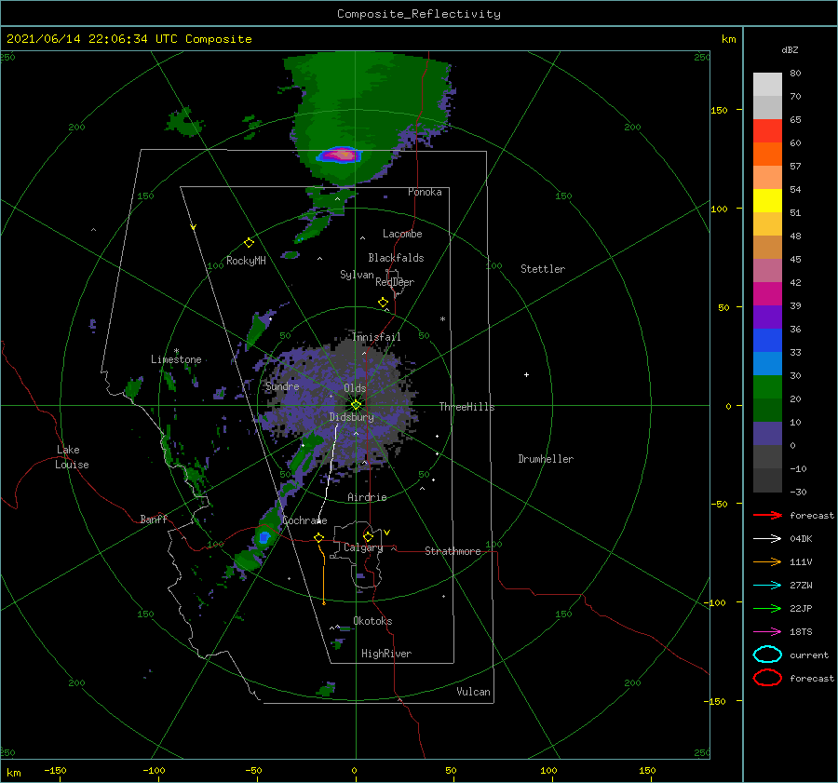Click the Olds label
Screen dimensions: 838x783
(355, 388)
